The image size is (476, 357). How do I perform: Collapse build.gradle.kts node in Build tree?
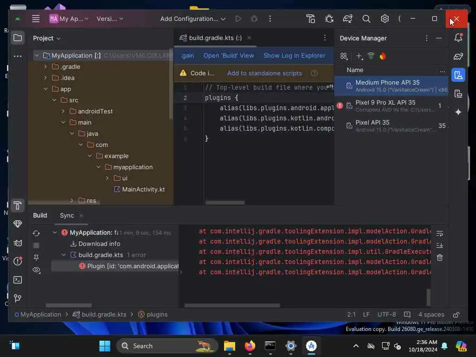tap(64, 255)
